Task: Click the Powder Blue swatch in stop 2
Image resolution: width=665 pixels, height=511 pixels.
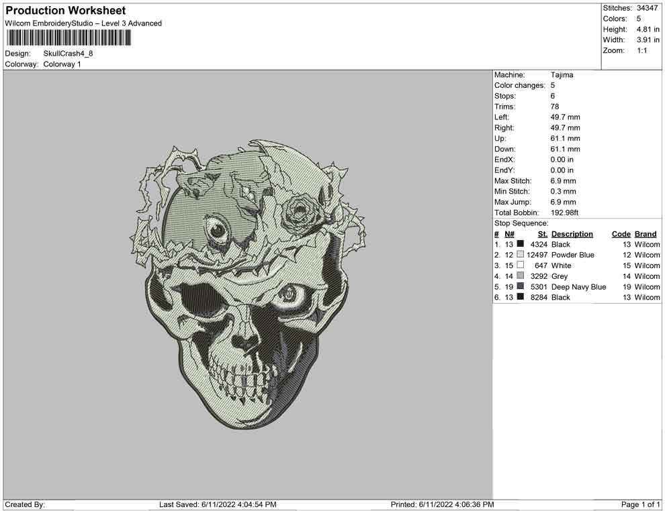Action: click(x=521, y=254)
